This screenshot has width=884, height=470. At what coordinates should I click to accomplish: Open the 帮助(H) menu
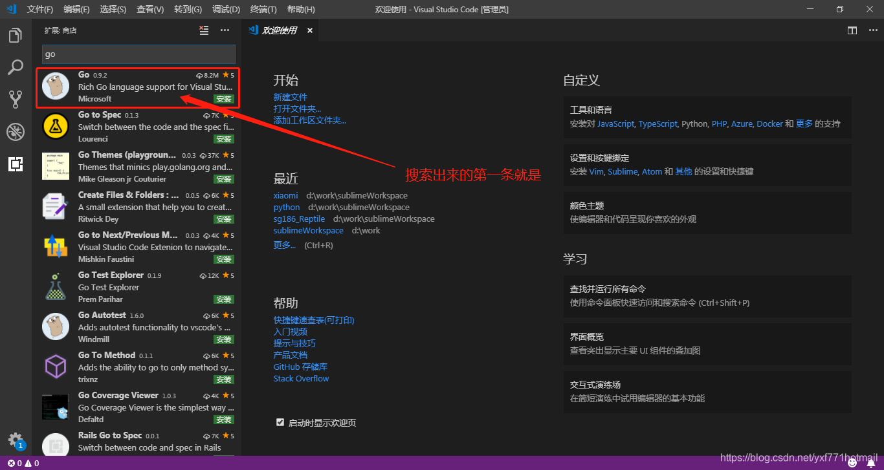[x=301, y=9]
